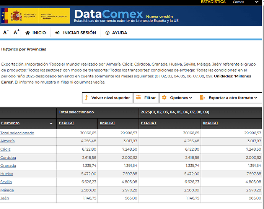The height and width of the screenshot is (209, 264).
Task: Open the Sevilla province link
Action: click(x=6, y=182)
